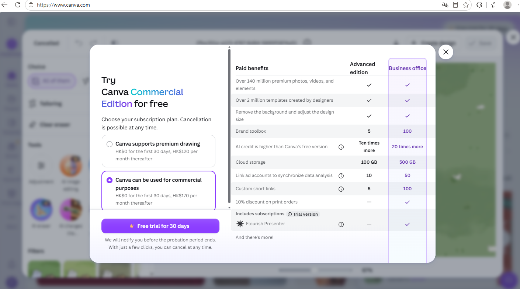
Task: Click the scroll-down arrow of plan list
Action: (x=229, y=208)
